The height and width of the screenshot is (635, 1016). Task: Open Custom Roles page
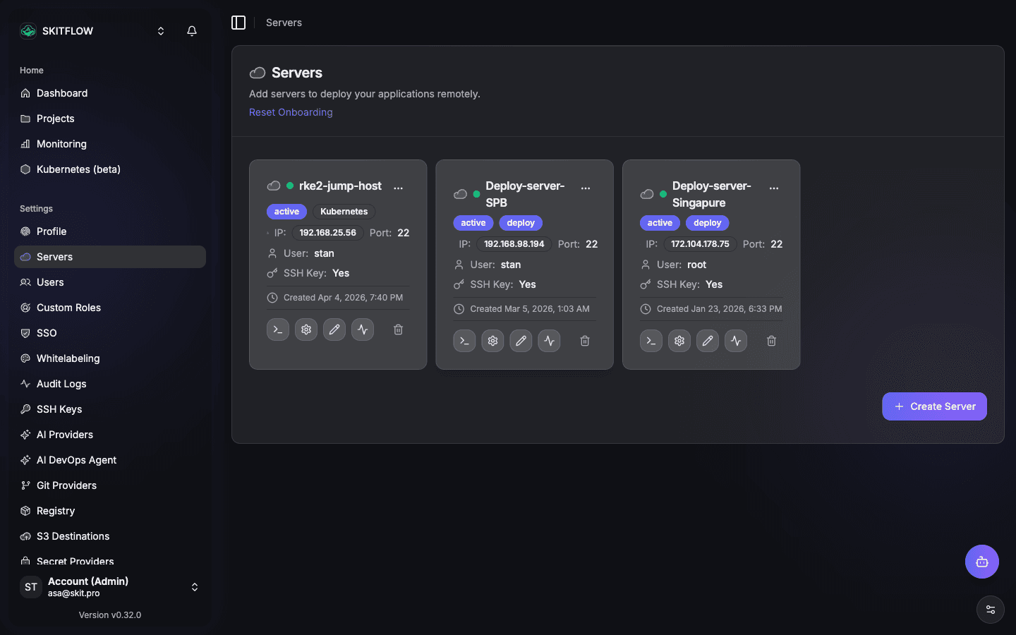[x=110, y=308]
